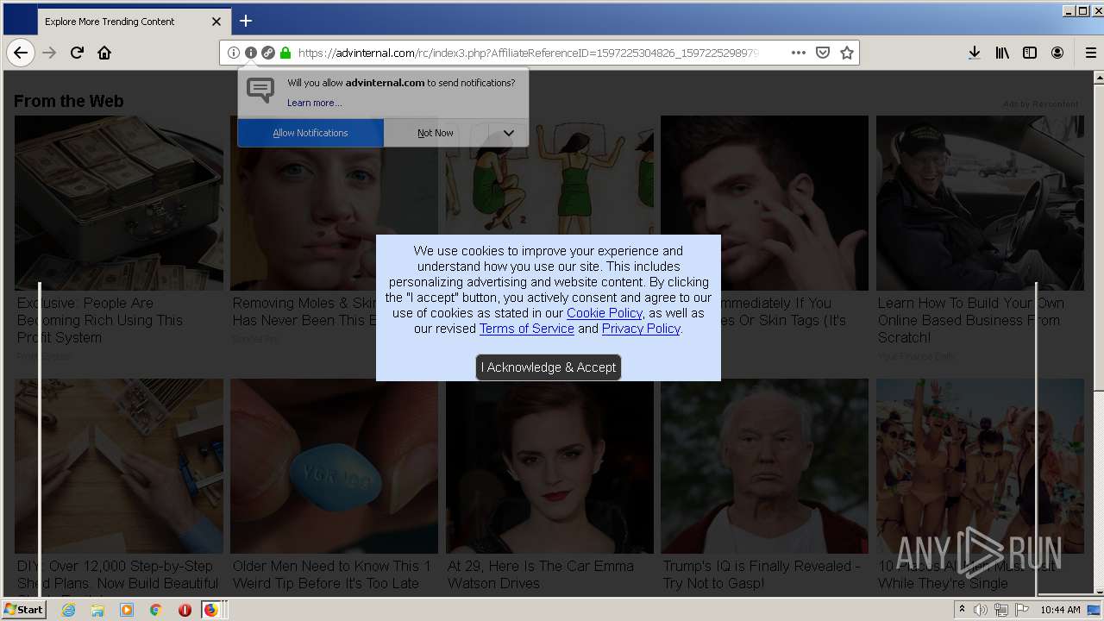Open the shed plans woodworking thumbnail

pos(119,466)
